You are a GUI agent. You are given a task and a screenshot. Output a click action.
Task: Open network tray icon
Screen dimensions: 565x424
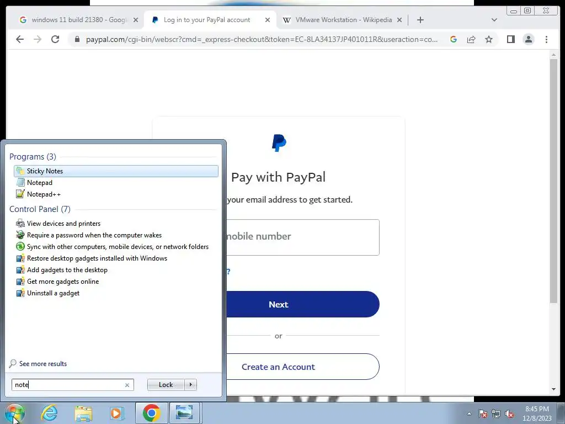click(x=496, y=414)
